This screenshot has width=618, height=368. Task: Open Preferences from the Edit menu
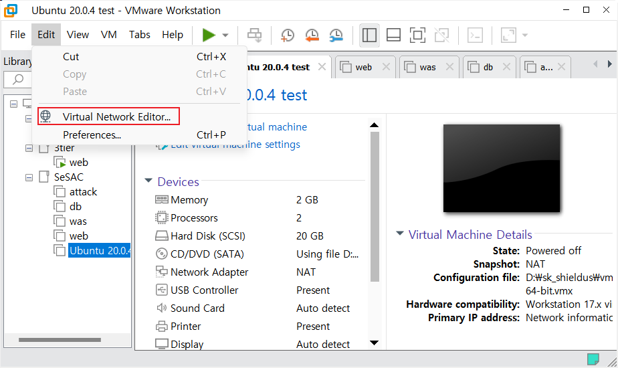tap(140, 135)
